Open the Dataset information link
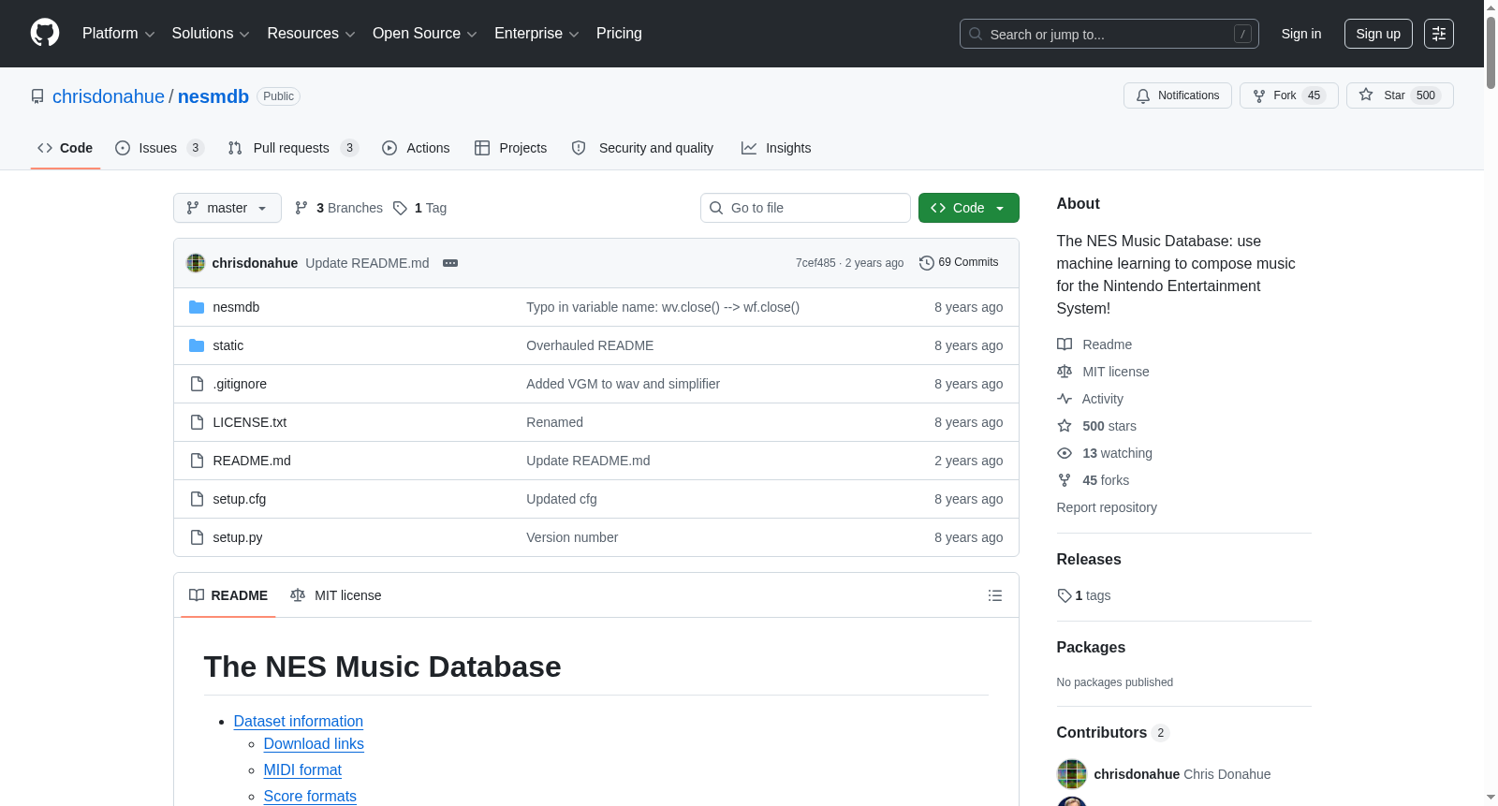This screenshot has width=1498, height=806. coord(299,721)
